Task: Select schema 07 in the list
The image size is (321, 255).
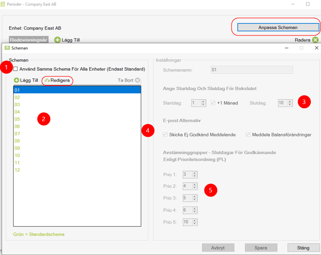Action: (77, 133)
